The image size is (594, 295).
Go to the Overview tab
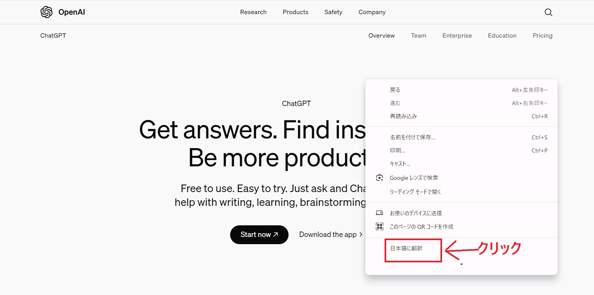[381, 35]
